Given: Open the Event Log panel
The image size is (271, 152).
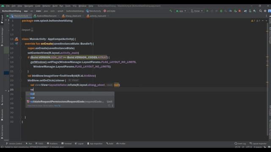Looking at the screenshot, I should point(240,144).
